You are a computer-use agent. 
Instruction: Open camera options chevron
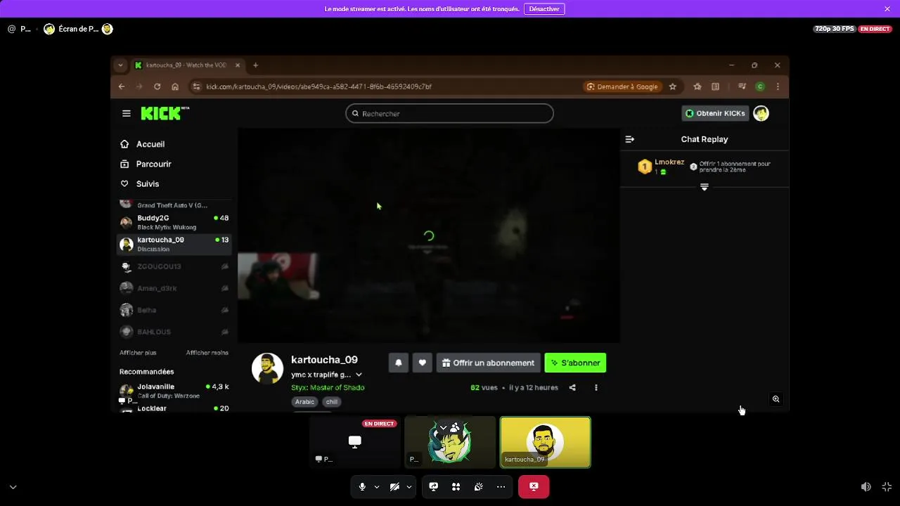tap(409, 486)
